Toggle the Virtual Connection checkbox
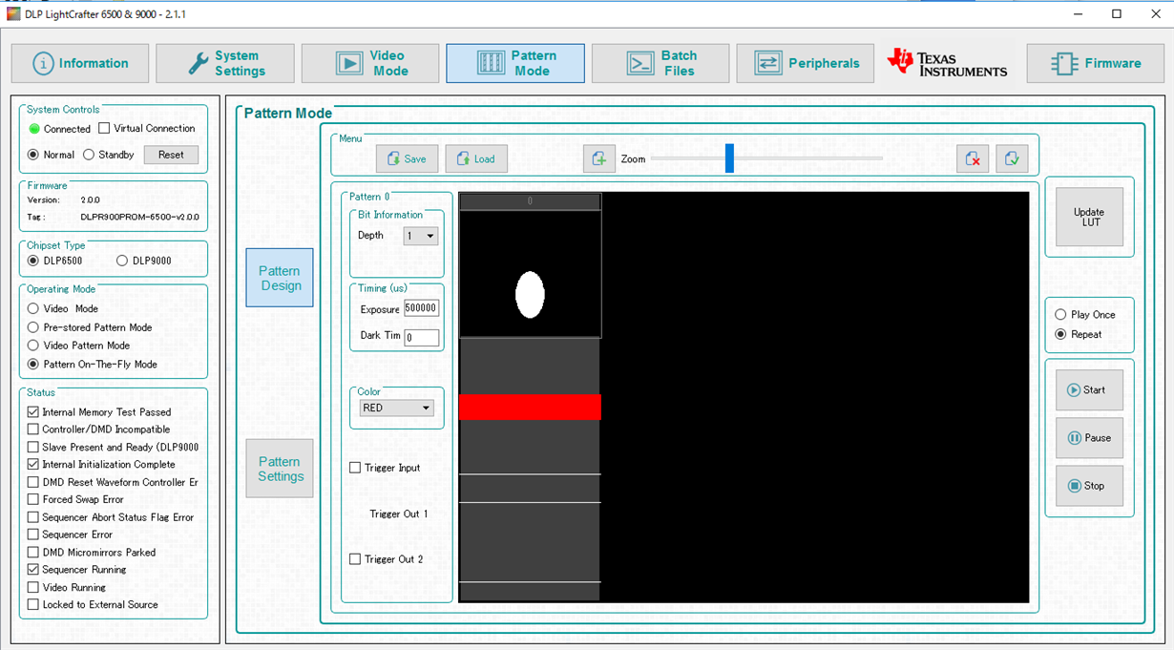Image resolution: width=1174 pixels, height=650 pixels. (104, 128)
